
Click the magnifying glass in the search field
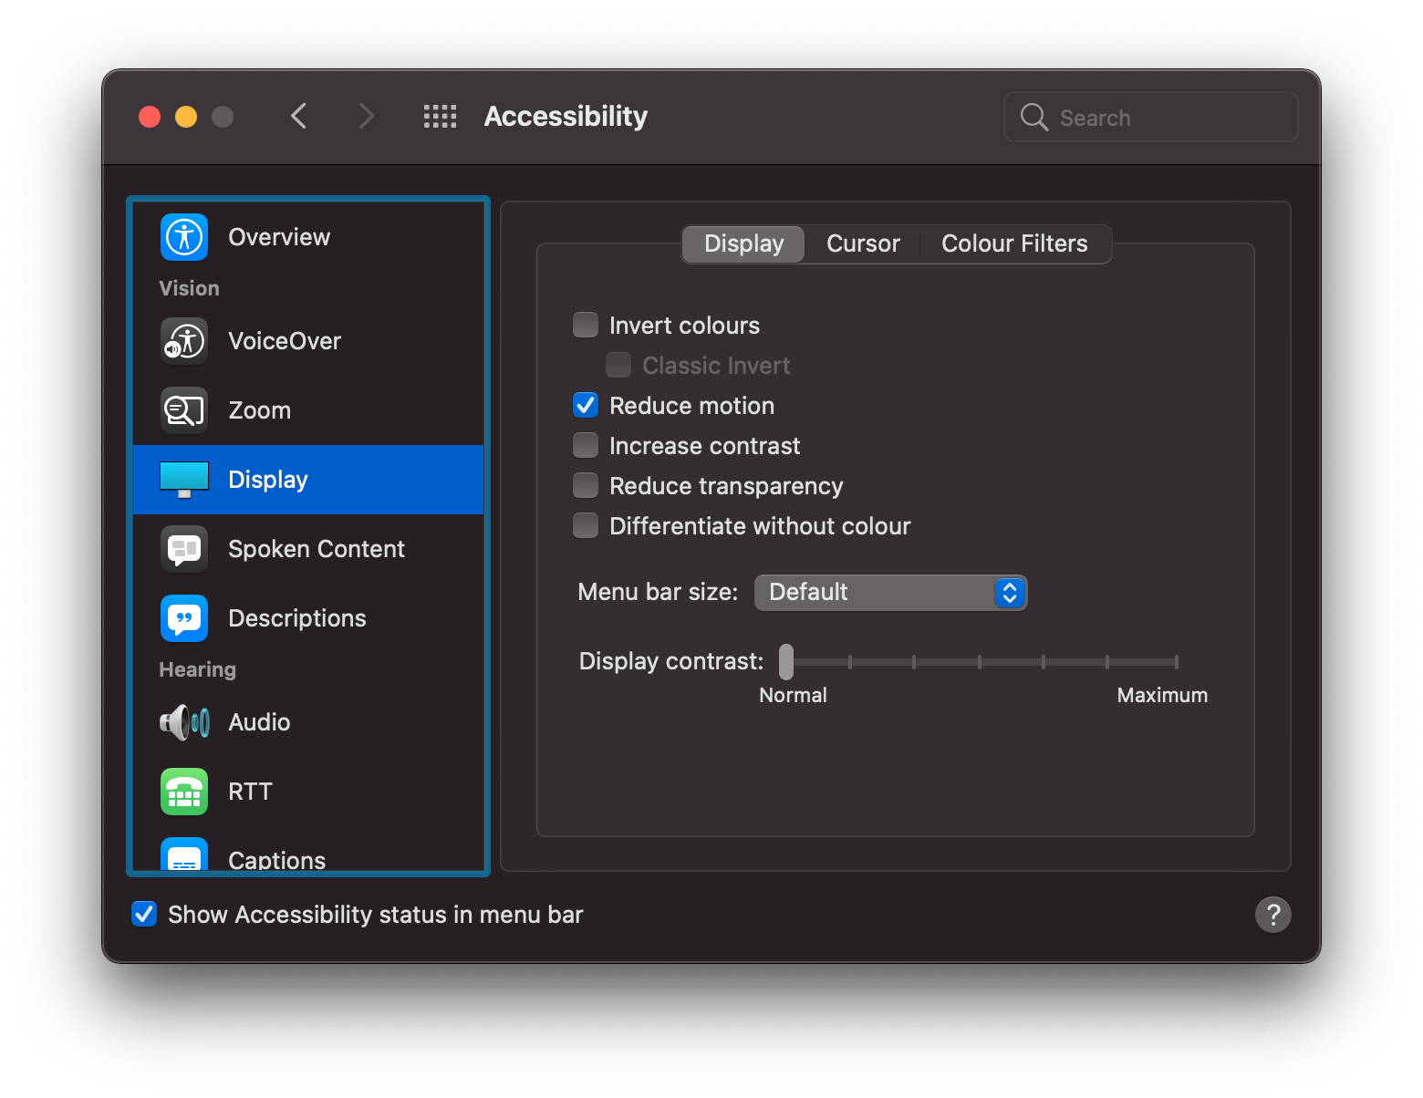pos(1033,117)
